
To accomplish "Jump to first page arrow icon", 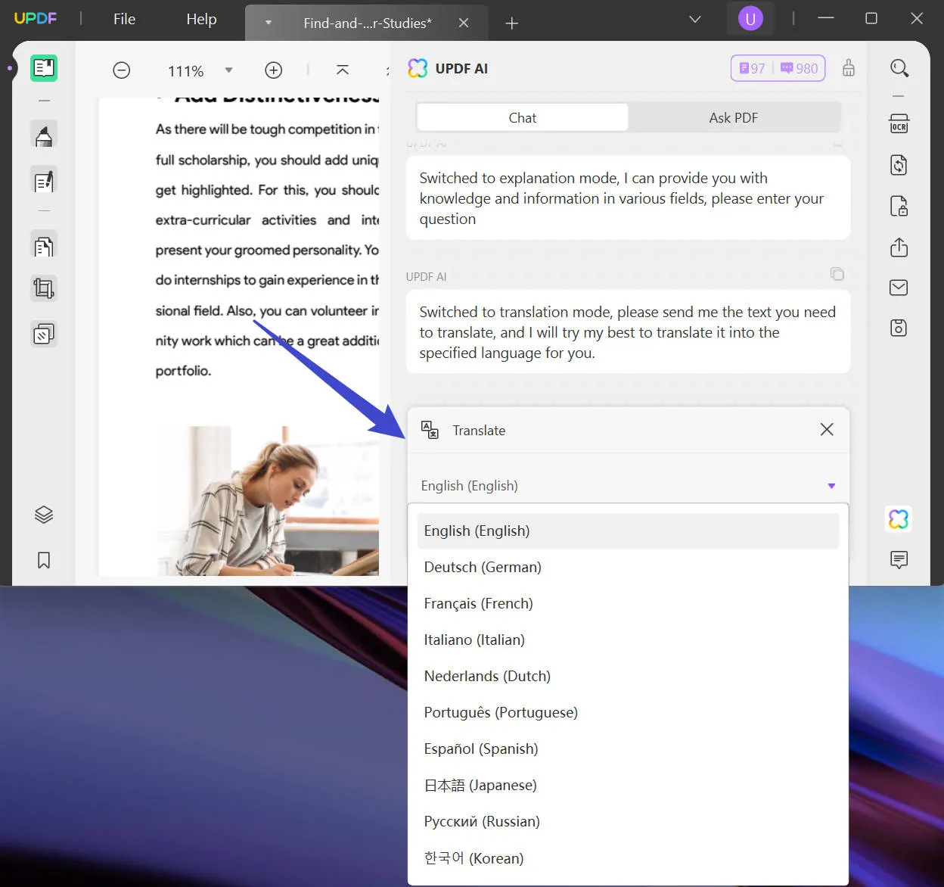I will point(342,70).
